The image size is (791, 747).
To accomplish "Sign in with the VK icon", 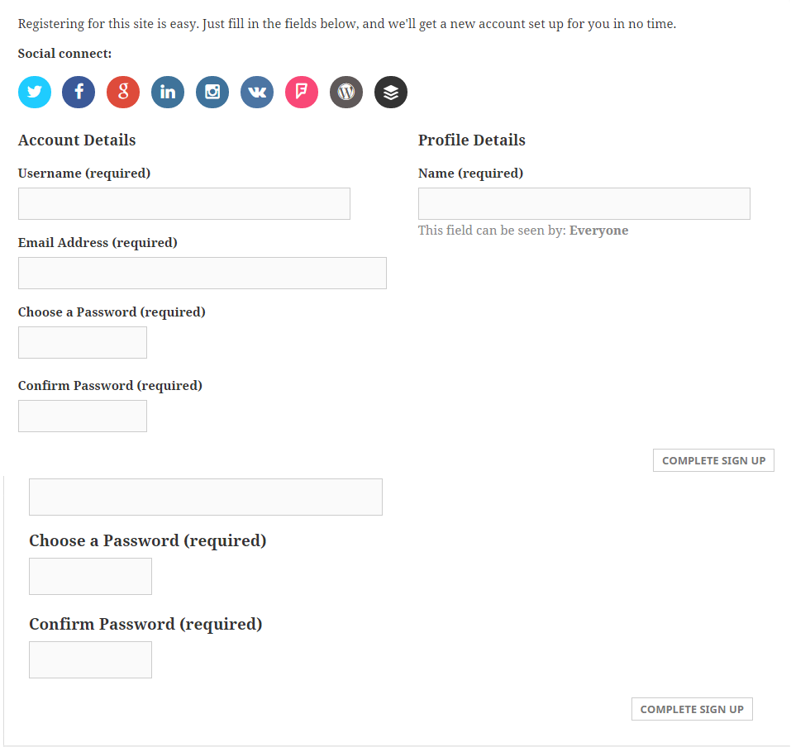I will 257,92.
